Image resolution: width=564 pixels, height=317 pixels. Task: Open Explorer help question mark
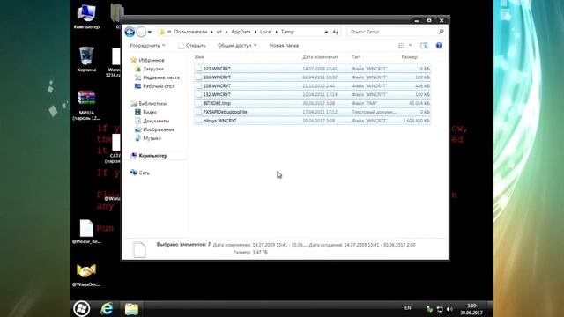pyautogui.click(x=439, y=46)
